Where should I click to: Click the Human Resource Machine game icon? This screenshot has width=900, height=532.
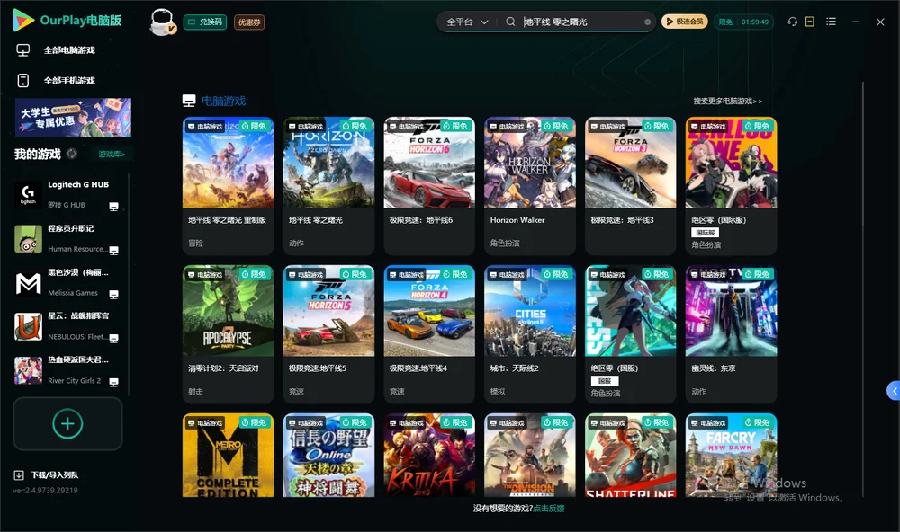28,239
